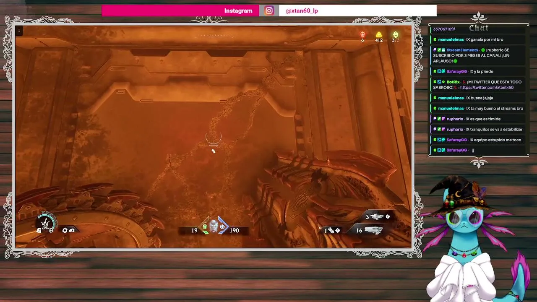
Task: Click the 337067169/ text in chat
Action: (444, 29)
